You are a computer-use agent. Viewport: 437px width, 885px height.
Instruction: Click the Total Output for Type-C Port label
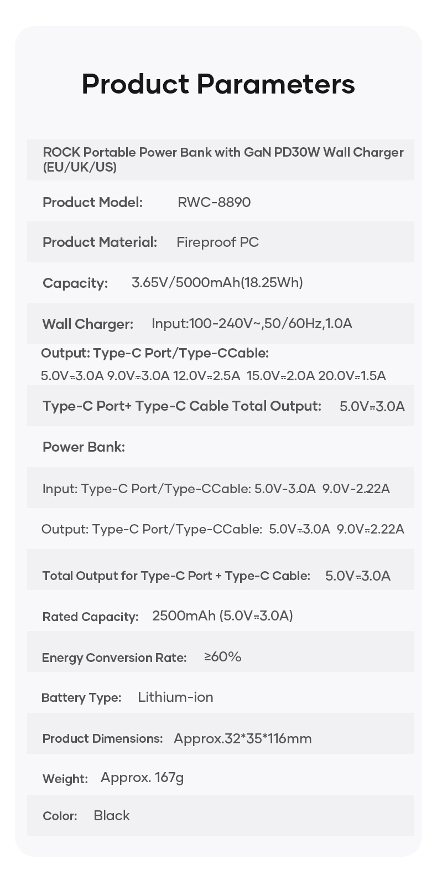coord(176,576)
